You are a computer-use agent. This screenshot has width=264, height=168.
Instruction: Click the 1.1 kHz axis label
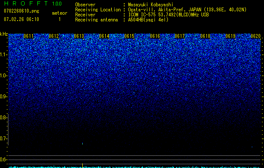click(3, 55)
